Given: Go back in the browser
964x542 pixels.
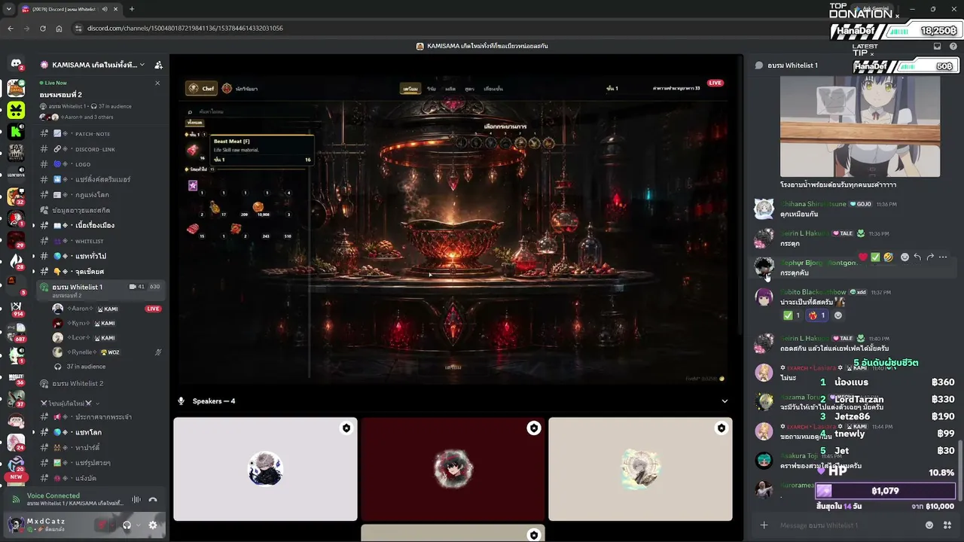Looking at the screenshot, I should click(x=11, y=29).
